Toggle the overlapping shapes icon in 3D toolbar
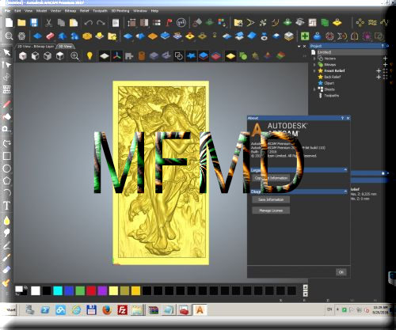 point(179,56)
